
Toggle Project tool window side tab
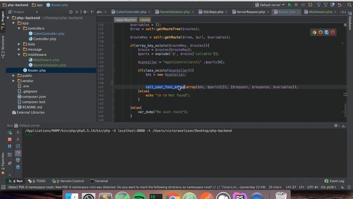pos(3,20)
